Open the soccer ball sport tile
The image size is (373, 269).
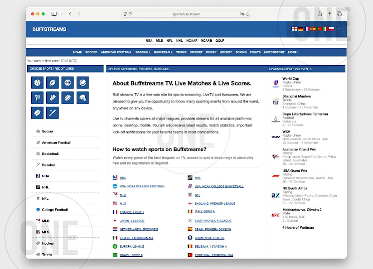coord(37,83)
